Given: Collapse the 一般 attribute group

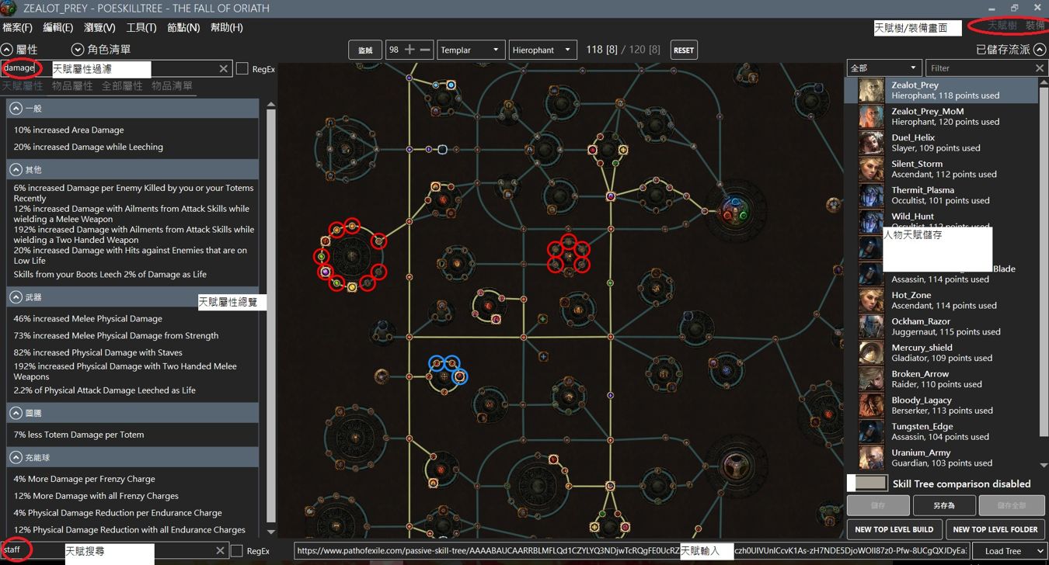Looking at the screenshot, I should pos(16,109).
